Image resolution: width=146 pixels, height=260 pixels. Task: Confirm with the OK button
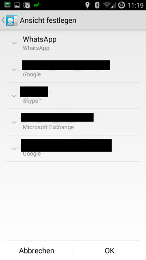pos(109,250)
